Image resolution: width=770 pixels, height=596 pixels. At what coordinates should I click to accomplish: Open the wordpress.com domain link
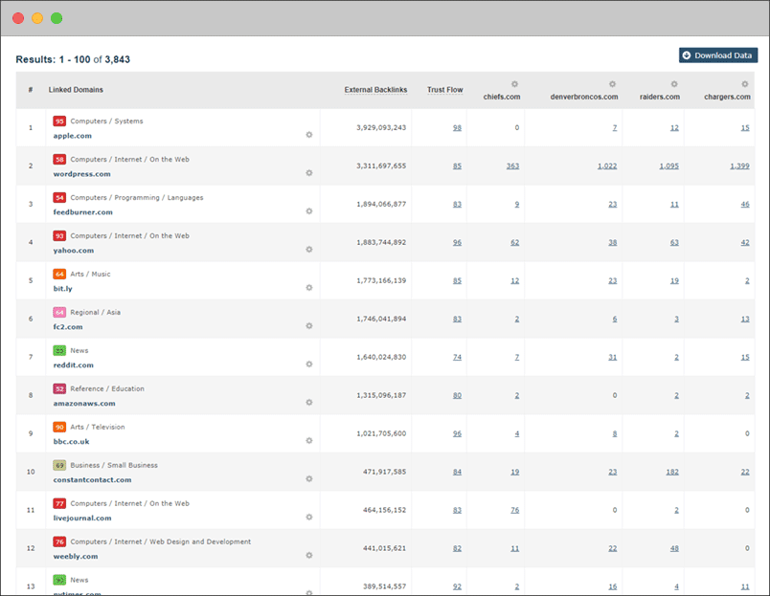tap(81, 174)
